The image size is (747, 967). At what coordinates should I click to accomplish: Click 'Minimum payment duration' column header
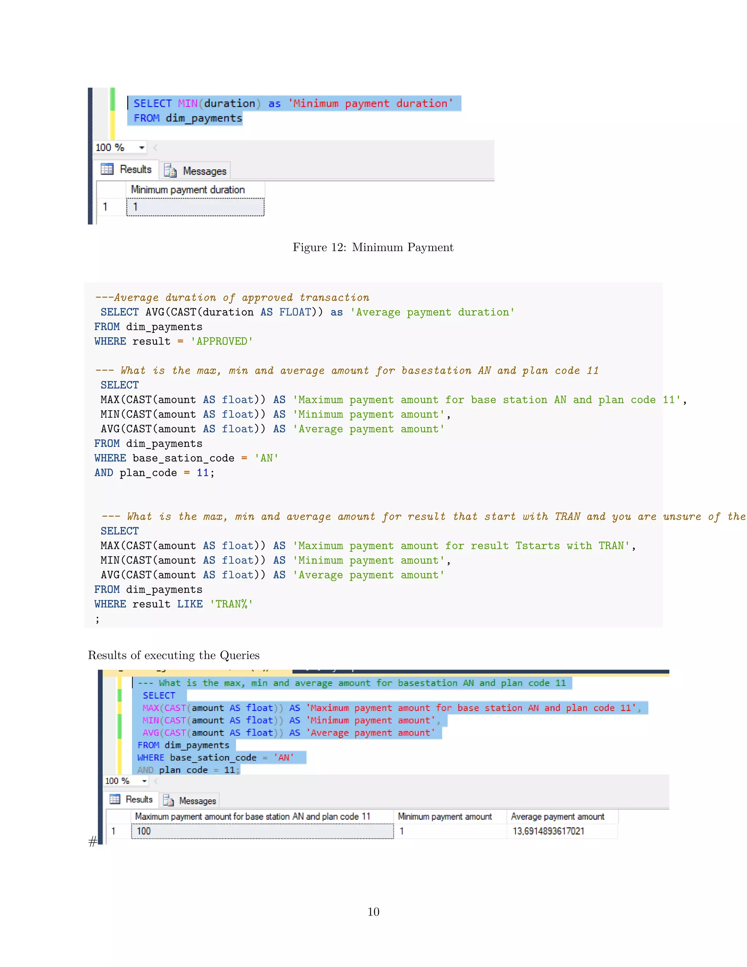click(x=187, y=189)
